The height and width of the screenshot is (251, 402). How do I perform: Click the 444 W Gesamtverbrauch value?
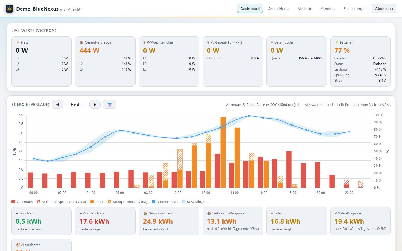(89, 50)
